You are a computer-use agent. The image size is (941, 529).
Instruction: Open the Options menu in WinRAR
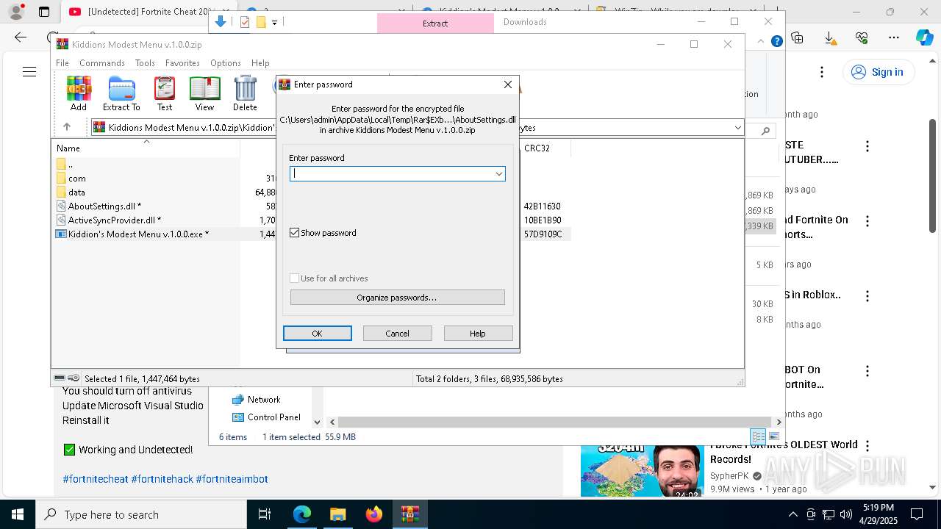tap(225, 63)
